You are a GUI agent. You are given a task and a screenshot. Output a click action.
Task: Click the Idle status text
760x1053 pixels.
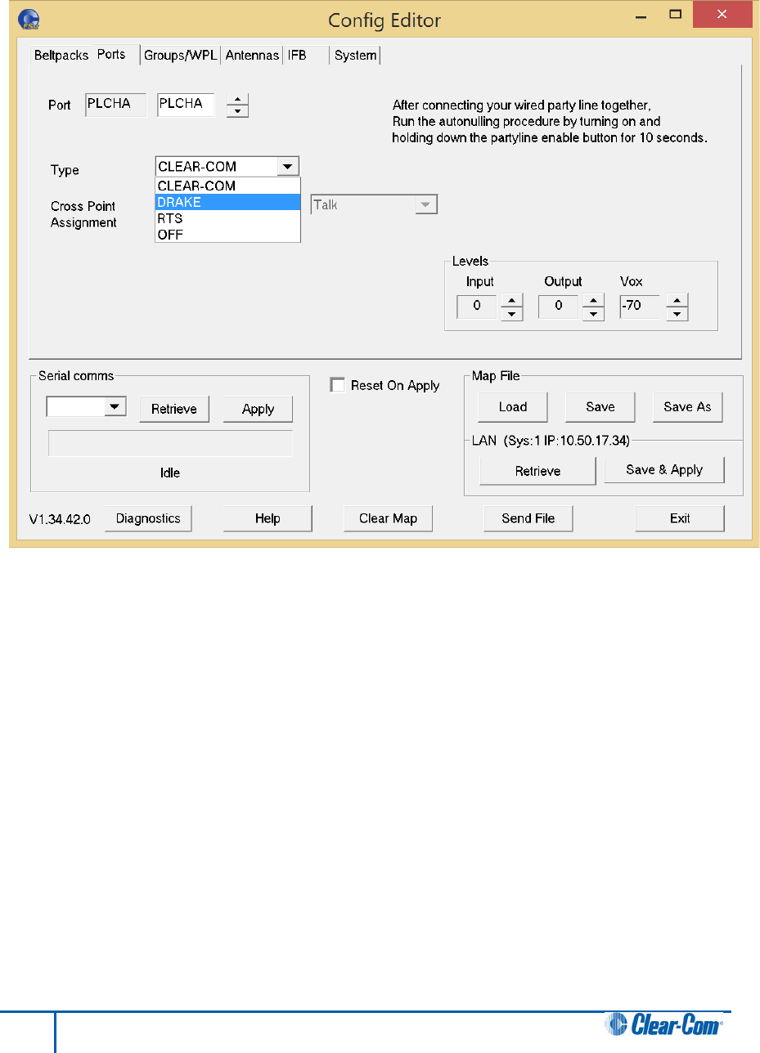[170, 473]
